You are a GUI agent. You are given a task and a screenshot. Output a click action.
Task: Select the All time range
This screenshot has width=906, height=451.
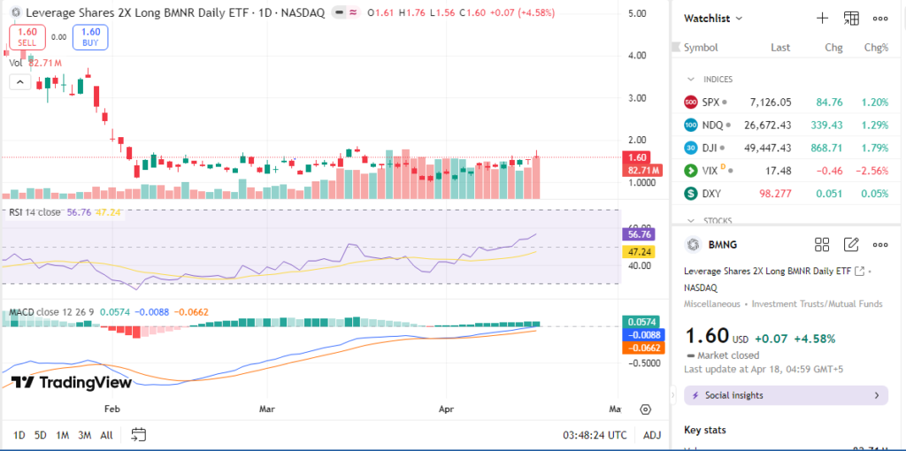click(x=107, y=435)
